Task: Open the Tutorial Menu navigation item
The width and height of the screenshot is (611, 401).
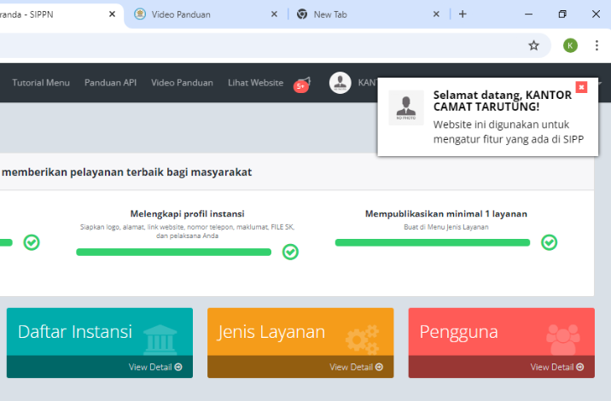Action: click(x=41, y=83)
